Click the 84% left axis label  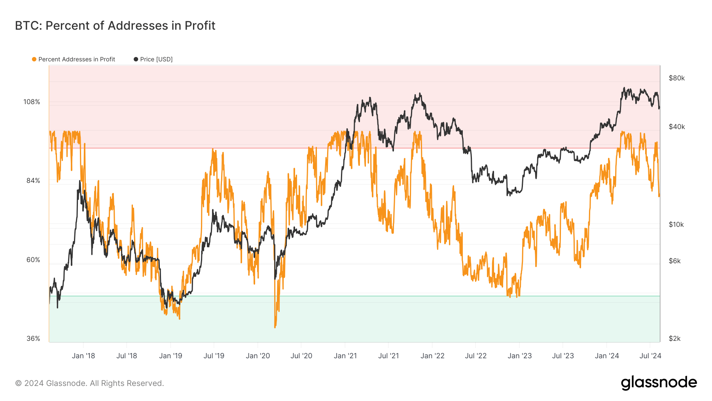33,181
